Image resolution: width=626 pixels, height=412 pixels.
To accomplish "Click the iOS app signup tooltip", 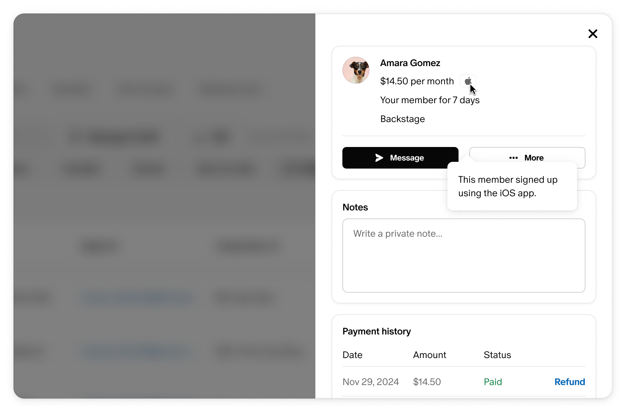I will (512, 186).
